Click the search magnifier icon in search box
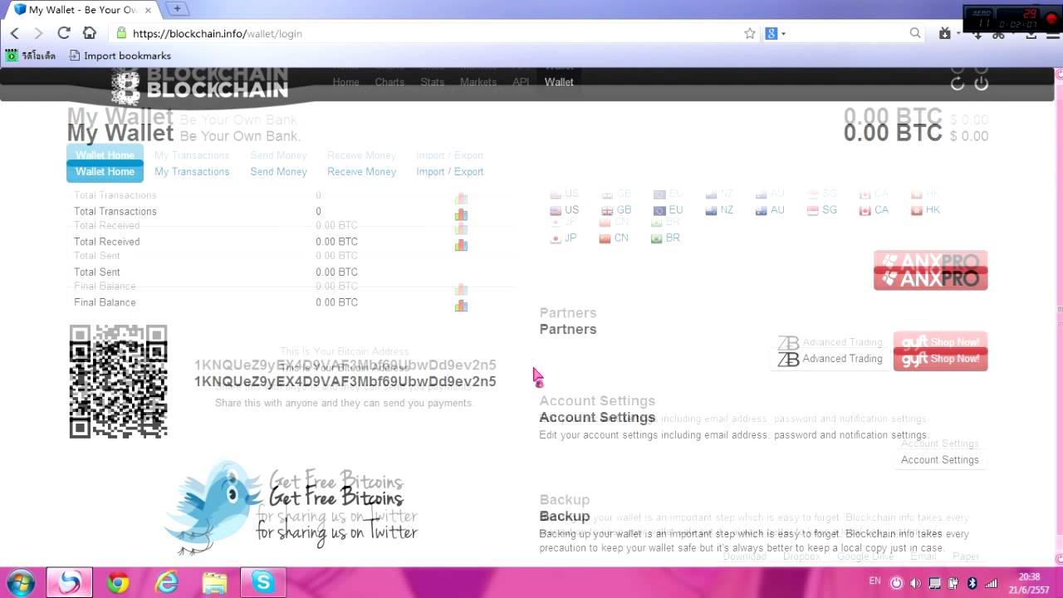Viewport: 1063px width, 598px height. click(915, 33)
